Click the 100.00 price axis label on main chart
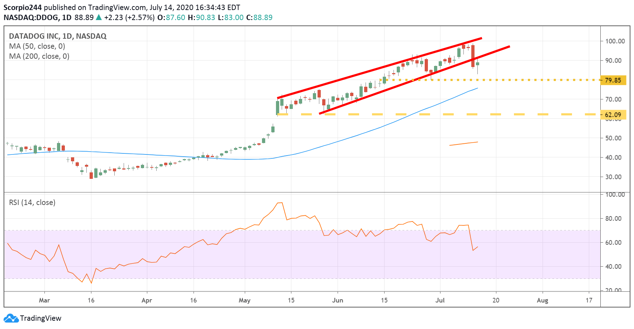The image size is (634, 329). tap(615, 41)
